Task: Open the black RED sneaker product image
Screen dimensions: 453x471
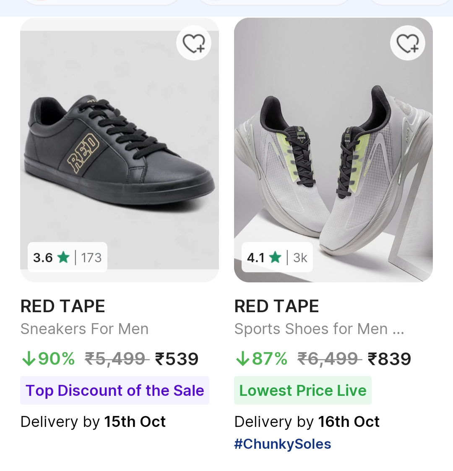Action: tap(120, 147)
